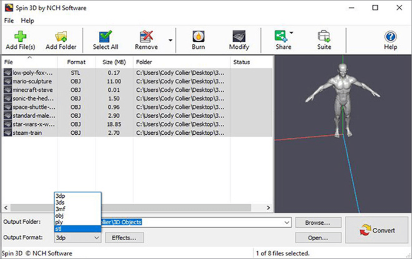412x259 pixels.
Task: Click the 18.85 size cell
Action: [x=114, y=124]
